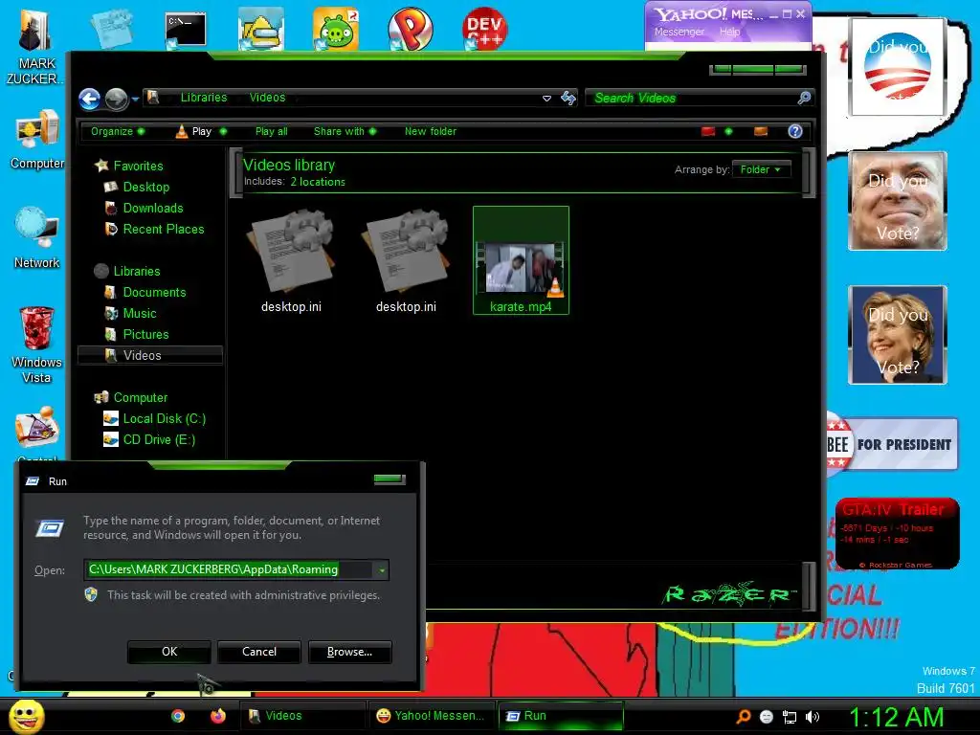The width and height of the screenshot is (980, 735).
Task: Switch to Videos taskbar button
Action: click(302, 716)
